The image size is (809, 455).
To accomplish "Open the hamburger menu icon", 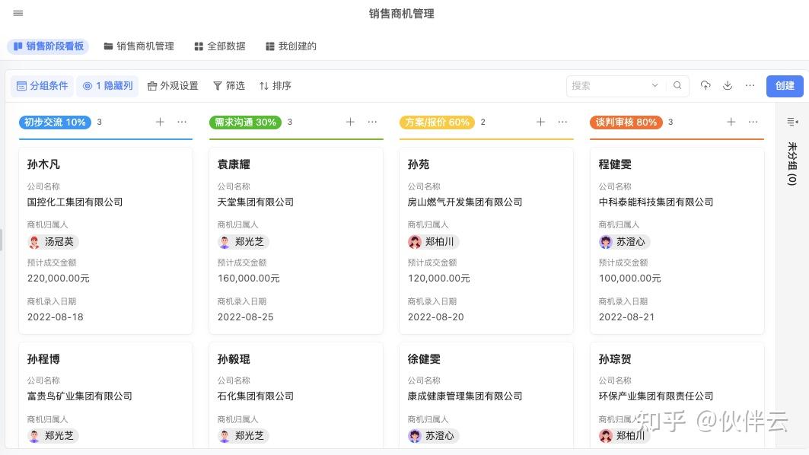I will (x=18, y=13).
